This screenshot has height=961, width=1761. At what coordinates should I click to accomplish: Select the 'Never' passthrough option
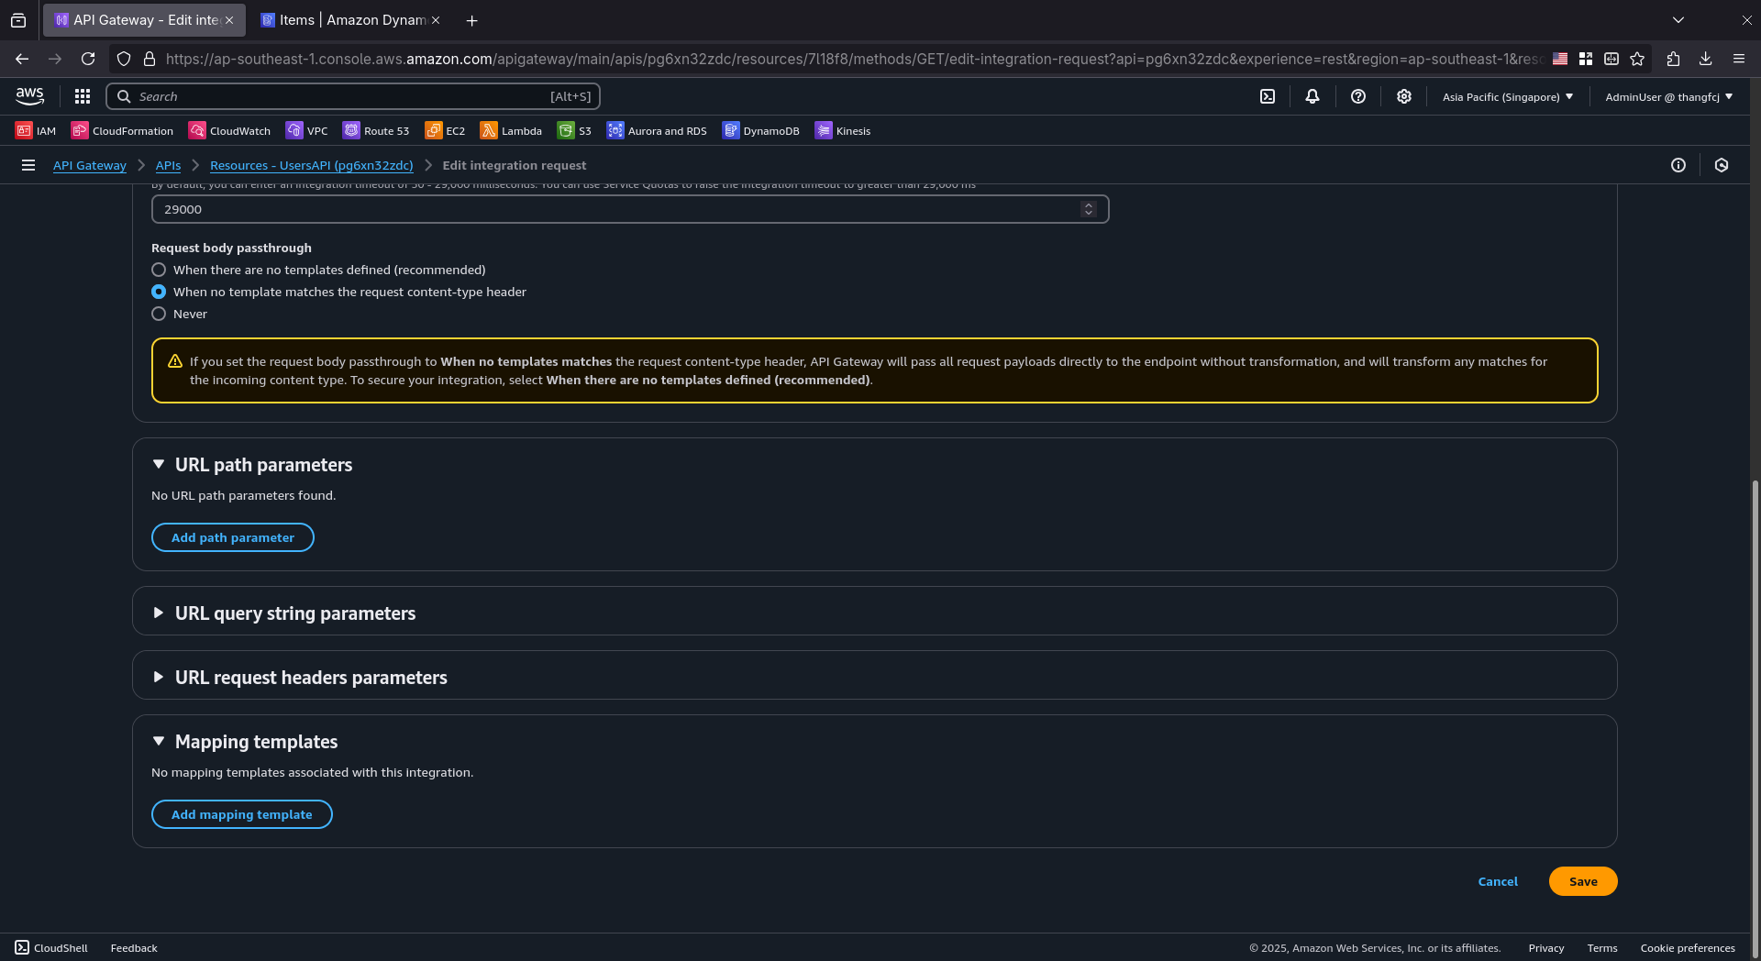pos(159,314)
